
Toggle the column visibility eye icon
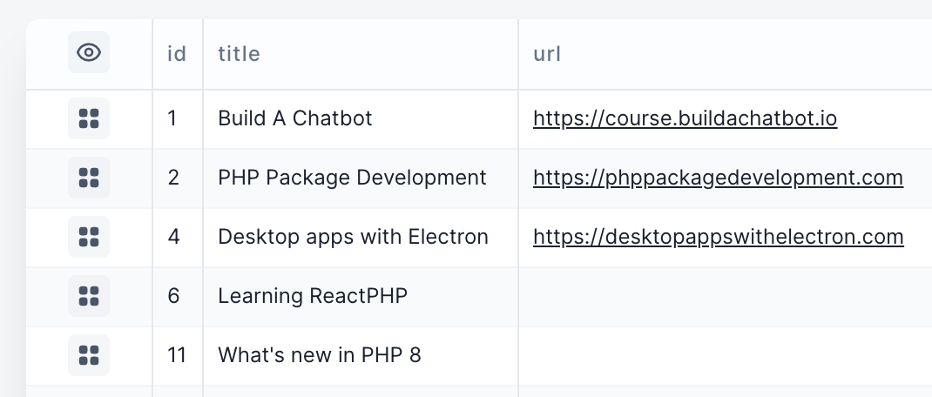pyautogui.click(x=89, y=53)
